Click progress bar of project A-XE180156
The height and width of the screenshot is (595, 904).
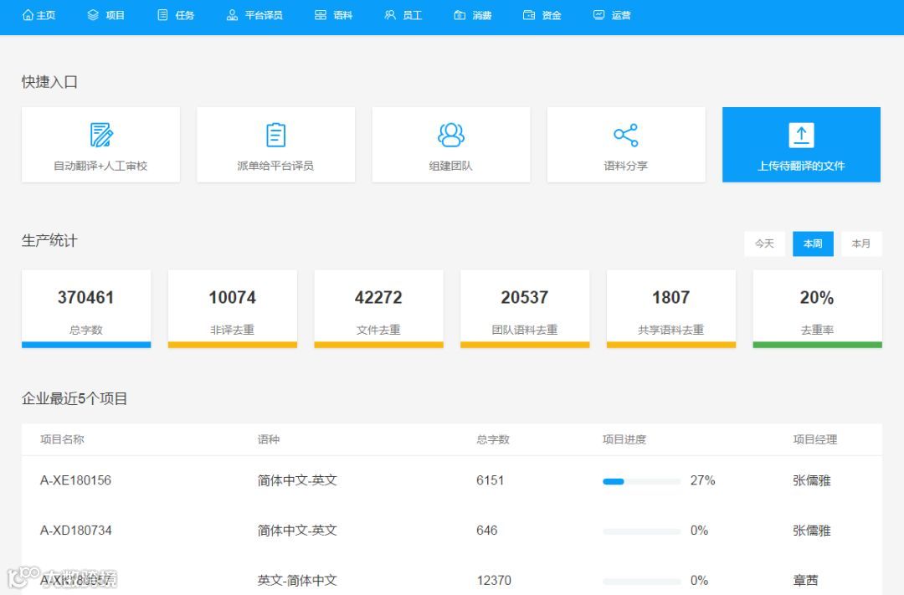(642, 481)
